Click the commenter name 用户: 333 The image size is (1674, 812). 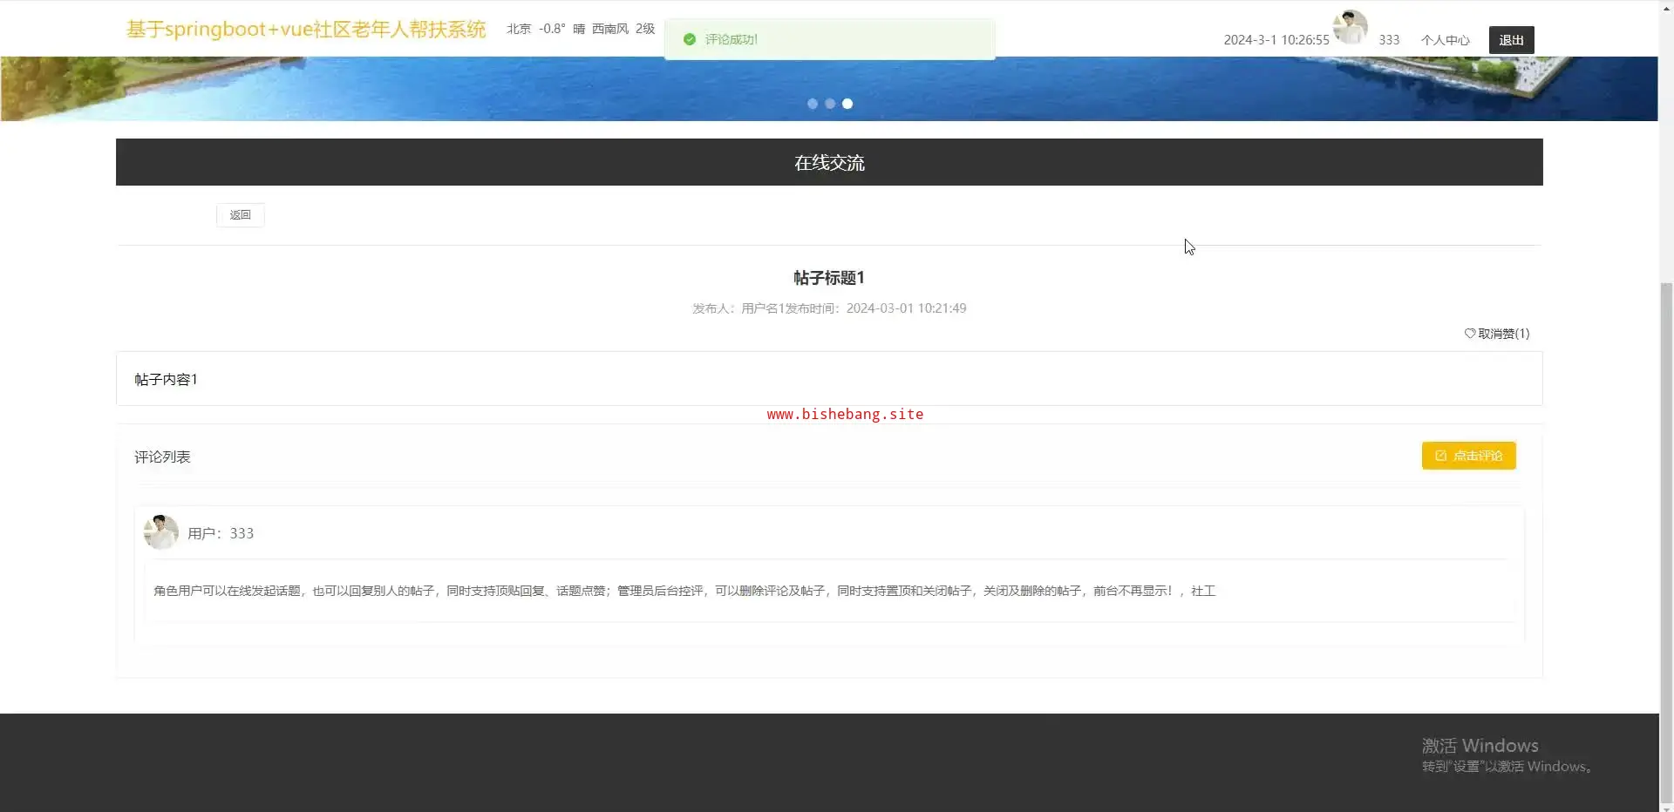(221, 533)
